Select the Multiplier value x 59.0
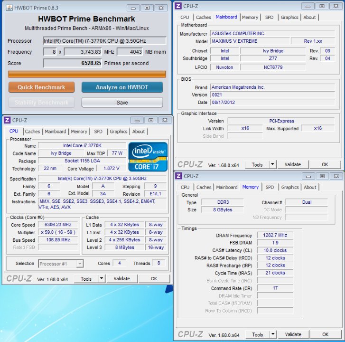Screen dimensions: 345x342 click(x=58, y=232)
